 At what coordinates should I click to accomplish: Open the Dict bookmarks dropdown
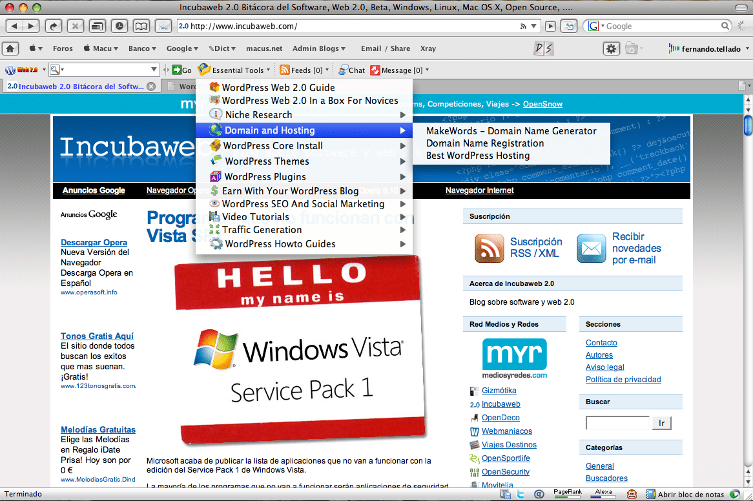(222, 48)
